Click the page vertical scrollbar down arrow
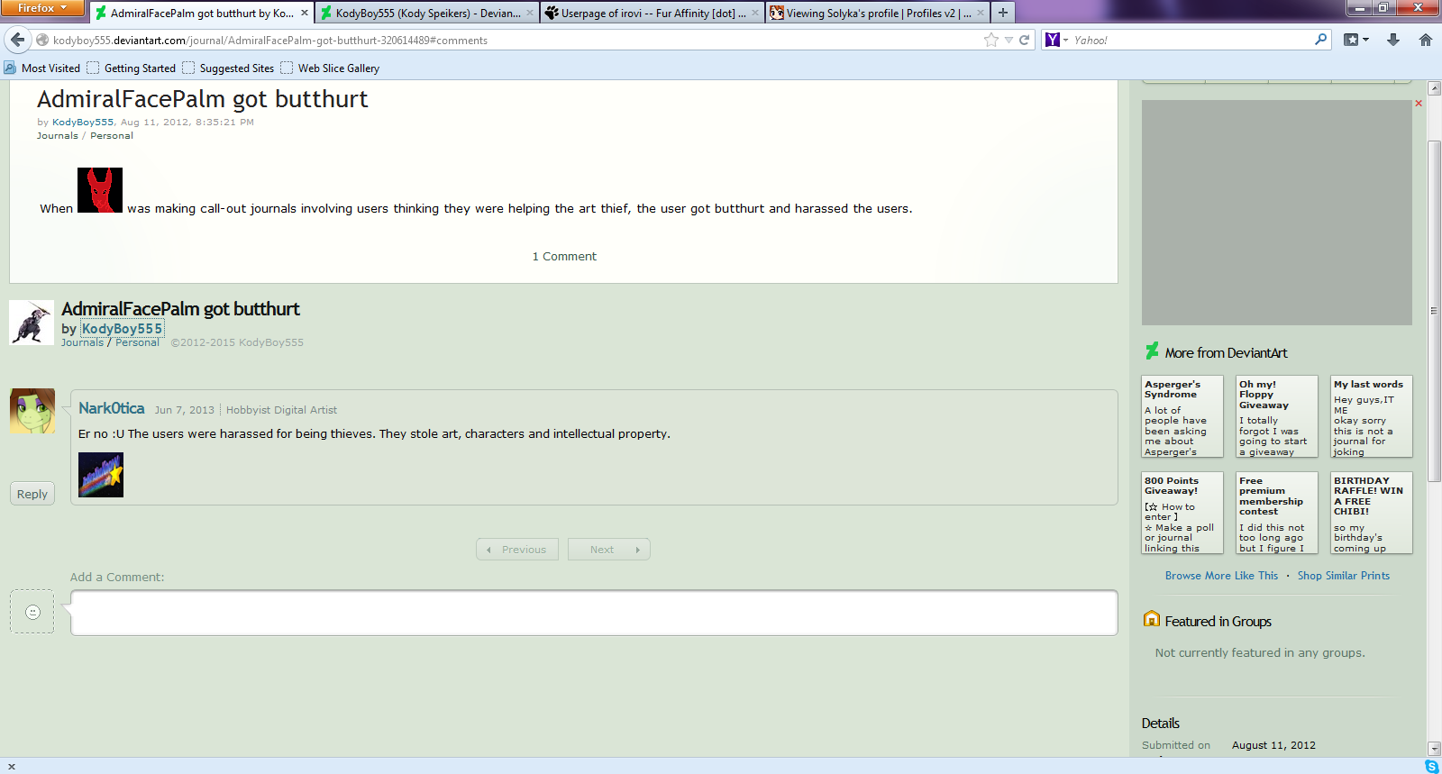This screenshot has width=1442, height=774. [x=1434, y=749]
